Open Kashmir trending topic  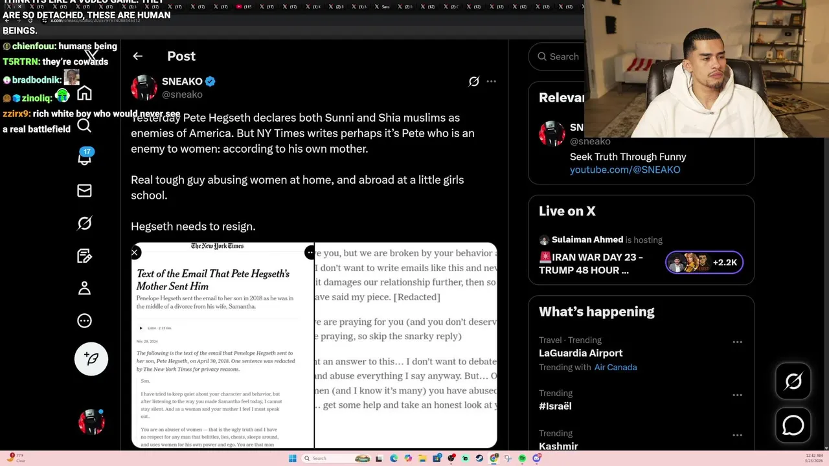pos(558,446)
